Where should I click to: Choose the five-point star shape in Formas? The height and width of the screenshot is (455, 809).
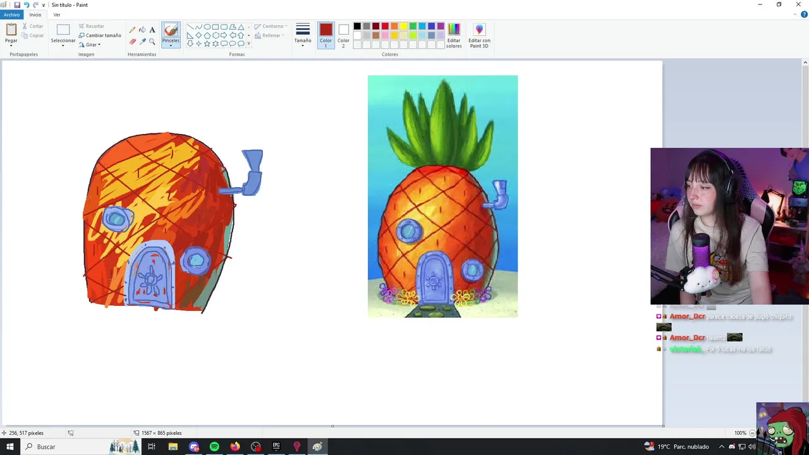pos(207,44)
